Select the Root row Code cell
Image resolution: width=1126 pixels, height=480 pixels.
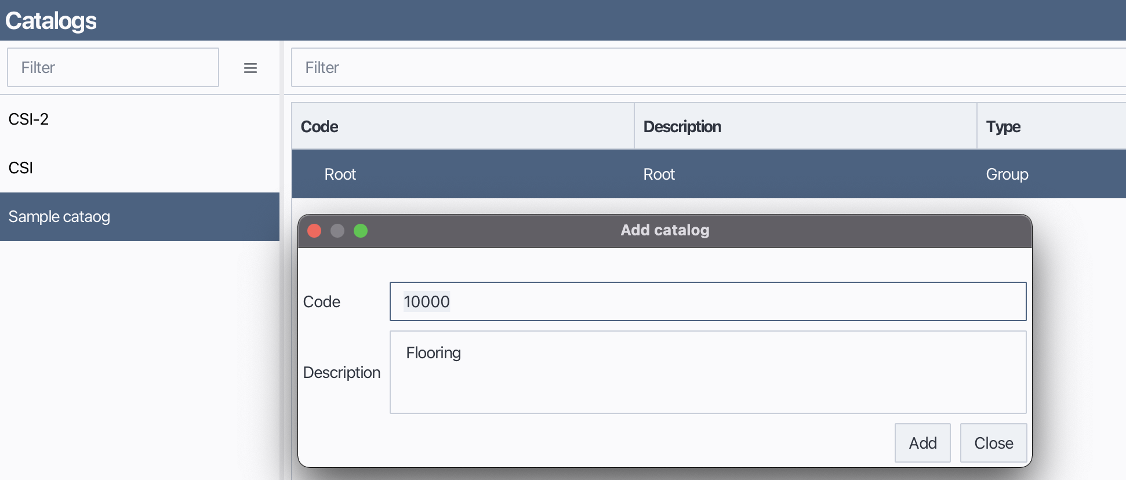[x=463, y=174]
